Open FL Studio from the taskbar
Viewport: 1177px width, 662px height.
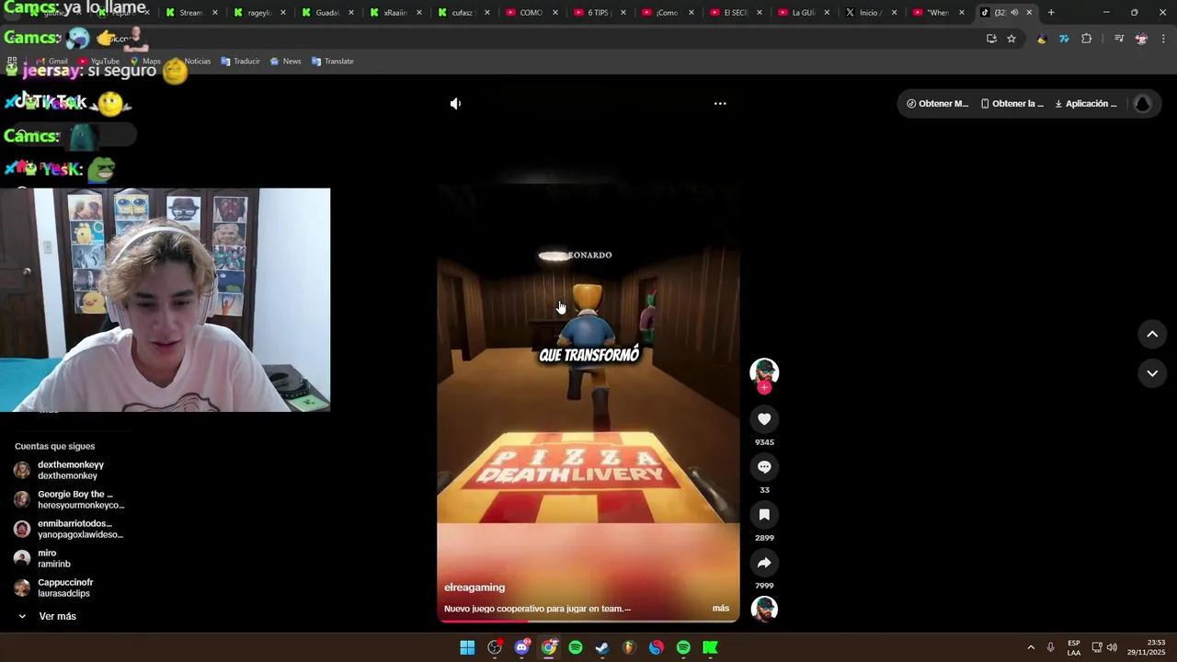(x=629, y=648)
